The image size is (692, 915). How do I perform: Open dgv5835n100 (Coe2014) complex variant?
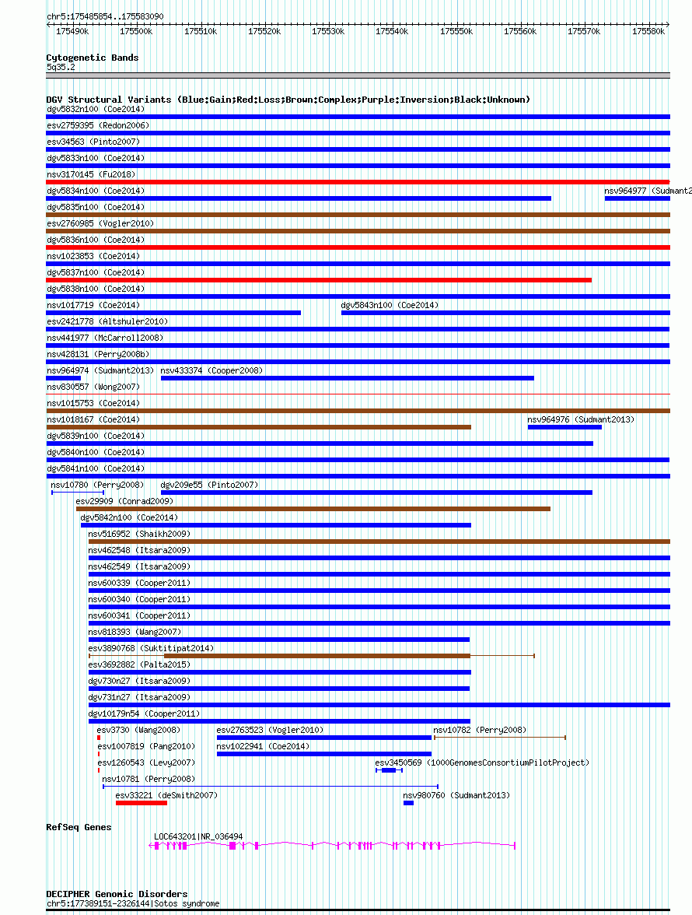click(358, 215)
